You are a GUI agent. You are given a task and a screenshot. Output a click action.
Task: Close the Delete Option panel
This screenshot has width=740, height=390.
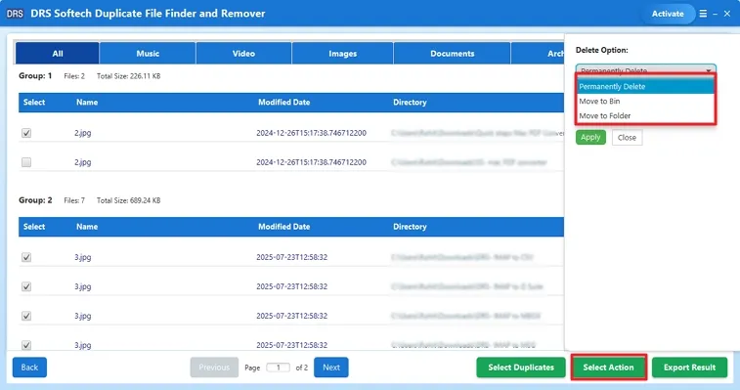627,138
